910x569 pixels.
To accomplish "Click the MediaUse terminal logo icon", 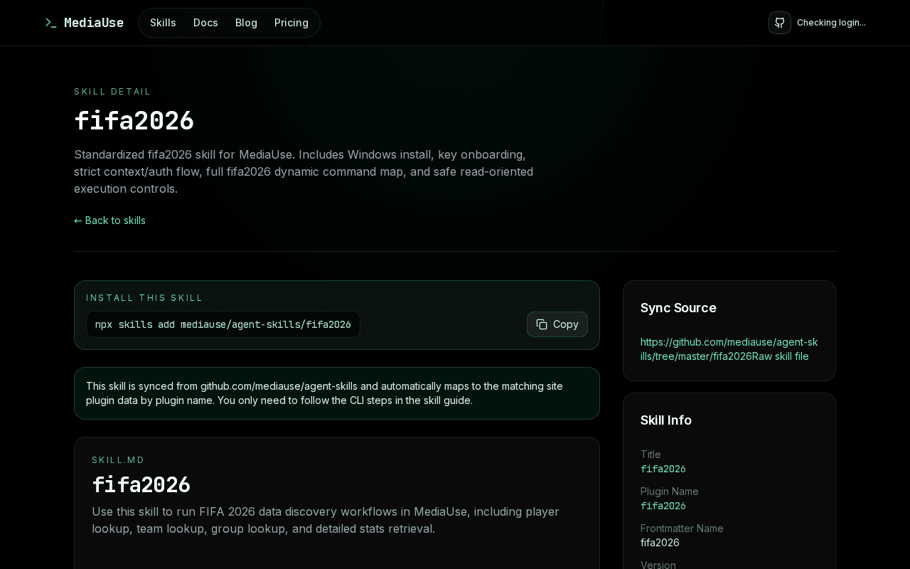I will pos(50,23).
